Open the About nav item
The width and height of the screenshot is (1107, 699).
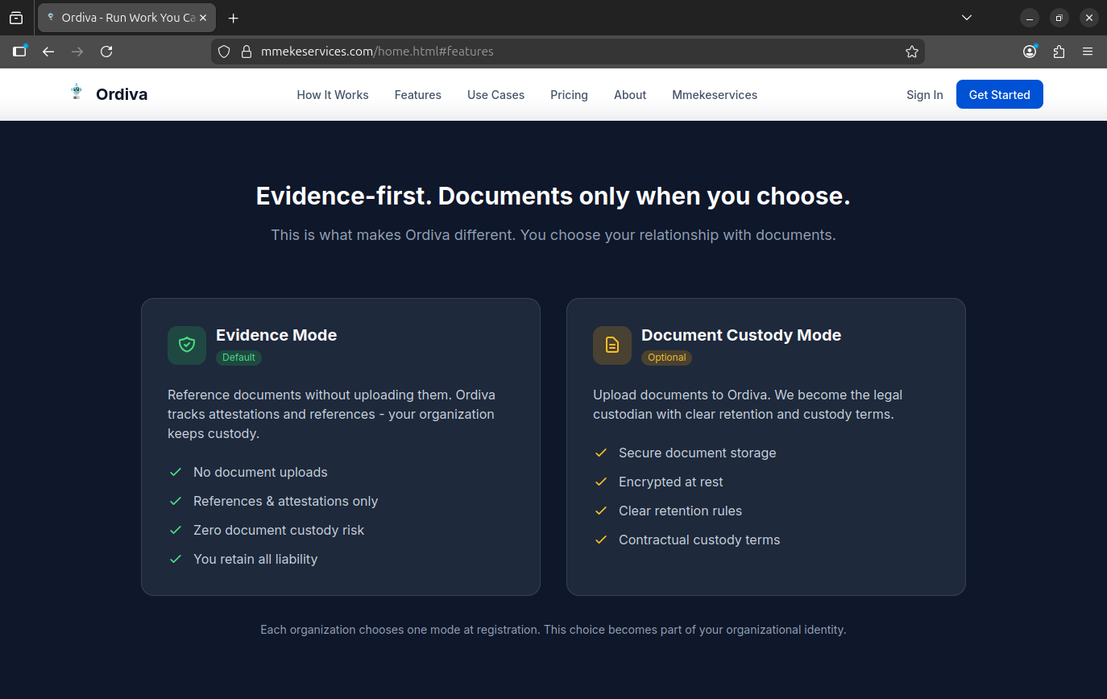point(630,95)
